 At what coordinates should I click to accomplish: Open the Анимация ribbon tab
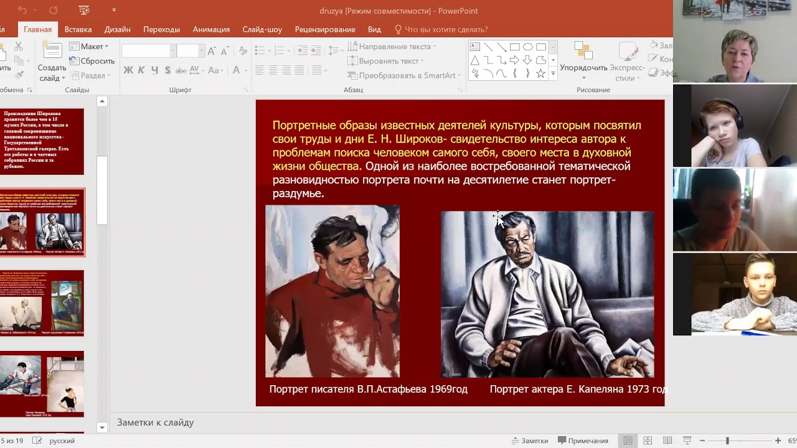pos(211,29)
